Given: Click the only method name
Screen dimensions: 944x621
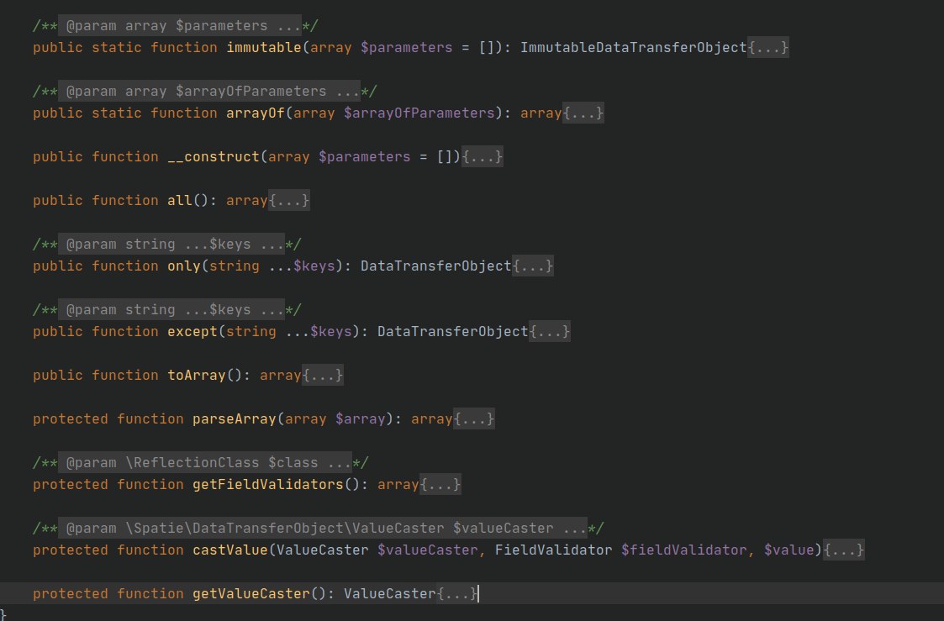Looking at the screenshot, I should (x=184, y=266).
